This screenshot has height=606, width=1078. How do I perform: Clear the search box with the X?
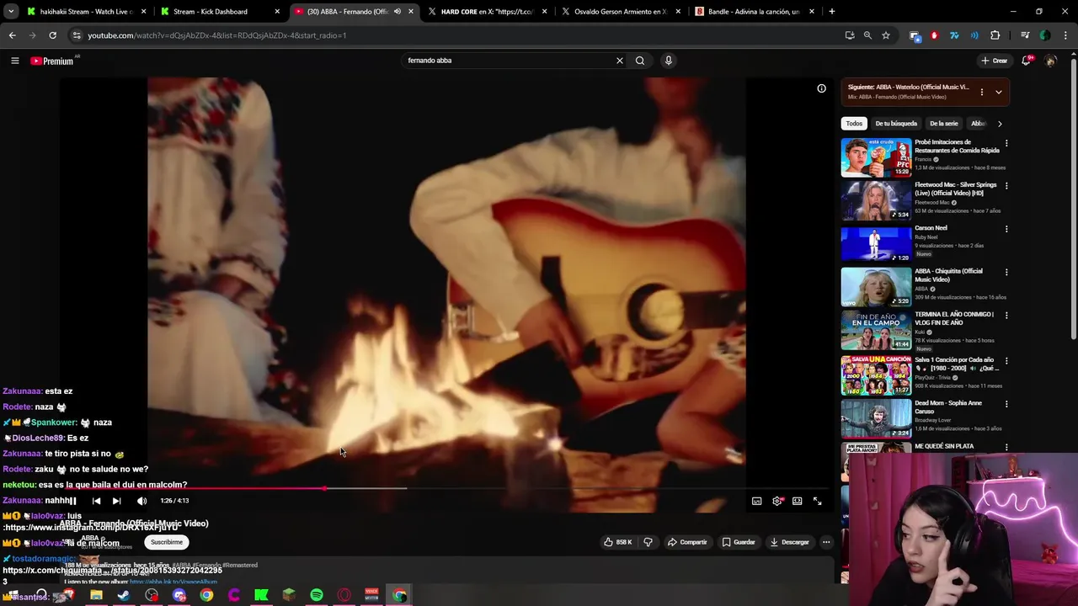pyautogui.click(x=620, y=61)
